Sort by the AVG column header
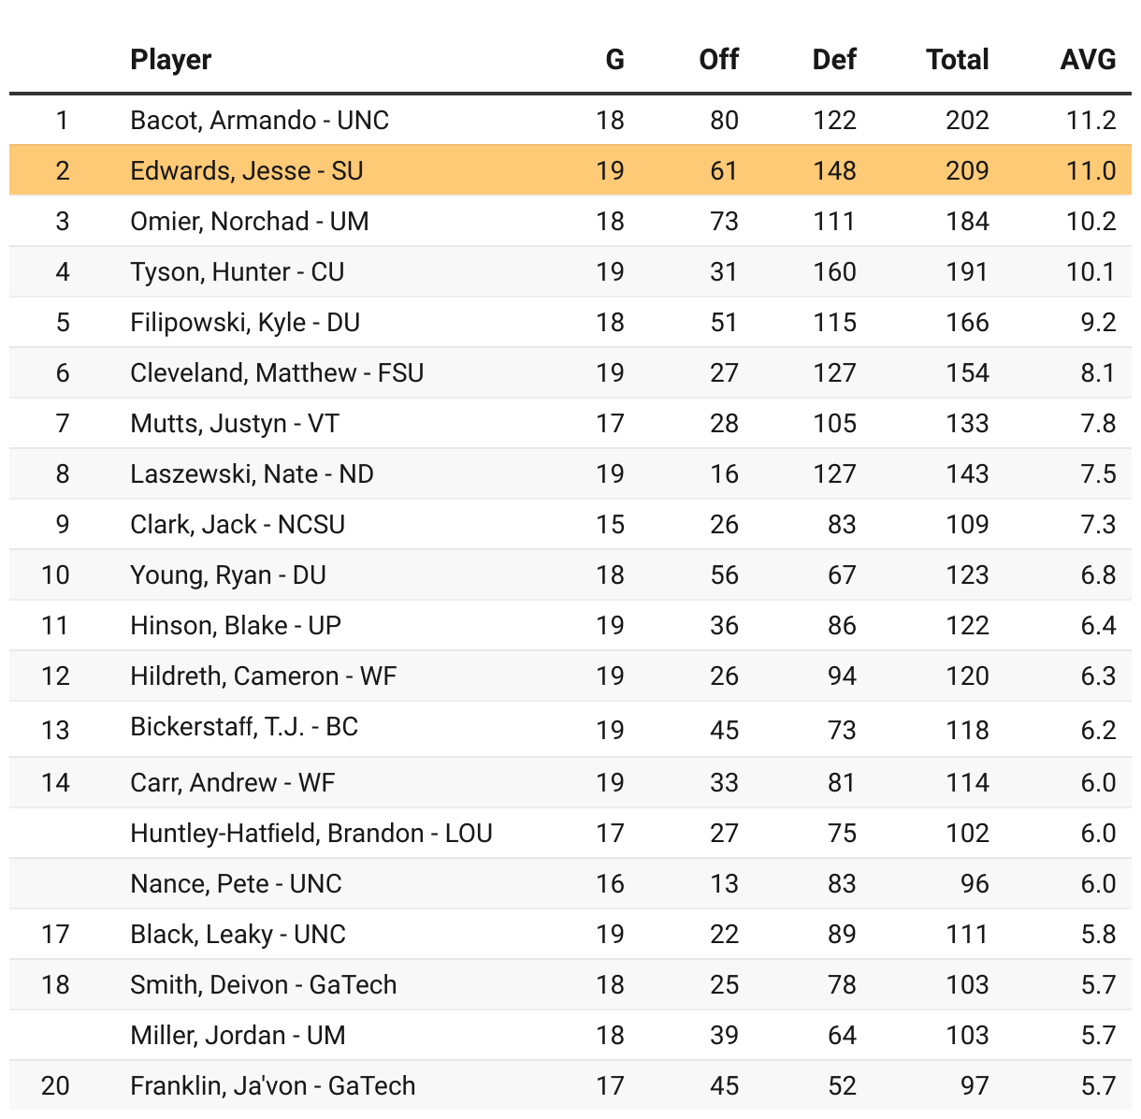The image size is (1141, 1119). pyautogui.click(x=1088, y=60)
